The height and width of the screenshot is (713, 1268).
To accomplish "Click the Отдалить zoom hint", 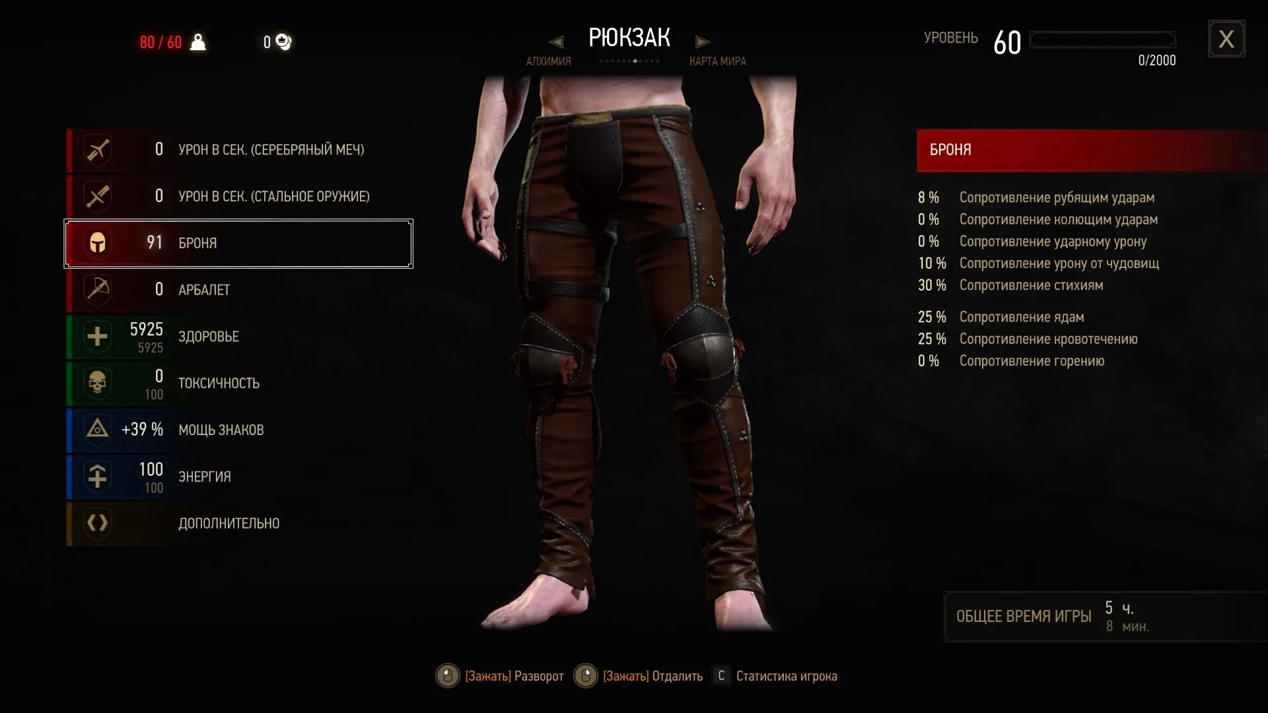I will coord(639,676).
